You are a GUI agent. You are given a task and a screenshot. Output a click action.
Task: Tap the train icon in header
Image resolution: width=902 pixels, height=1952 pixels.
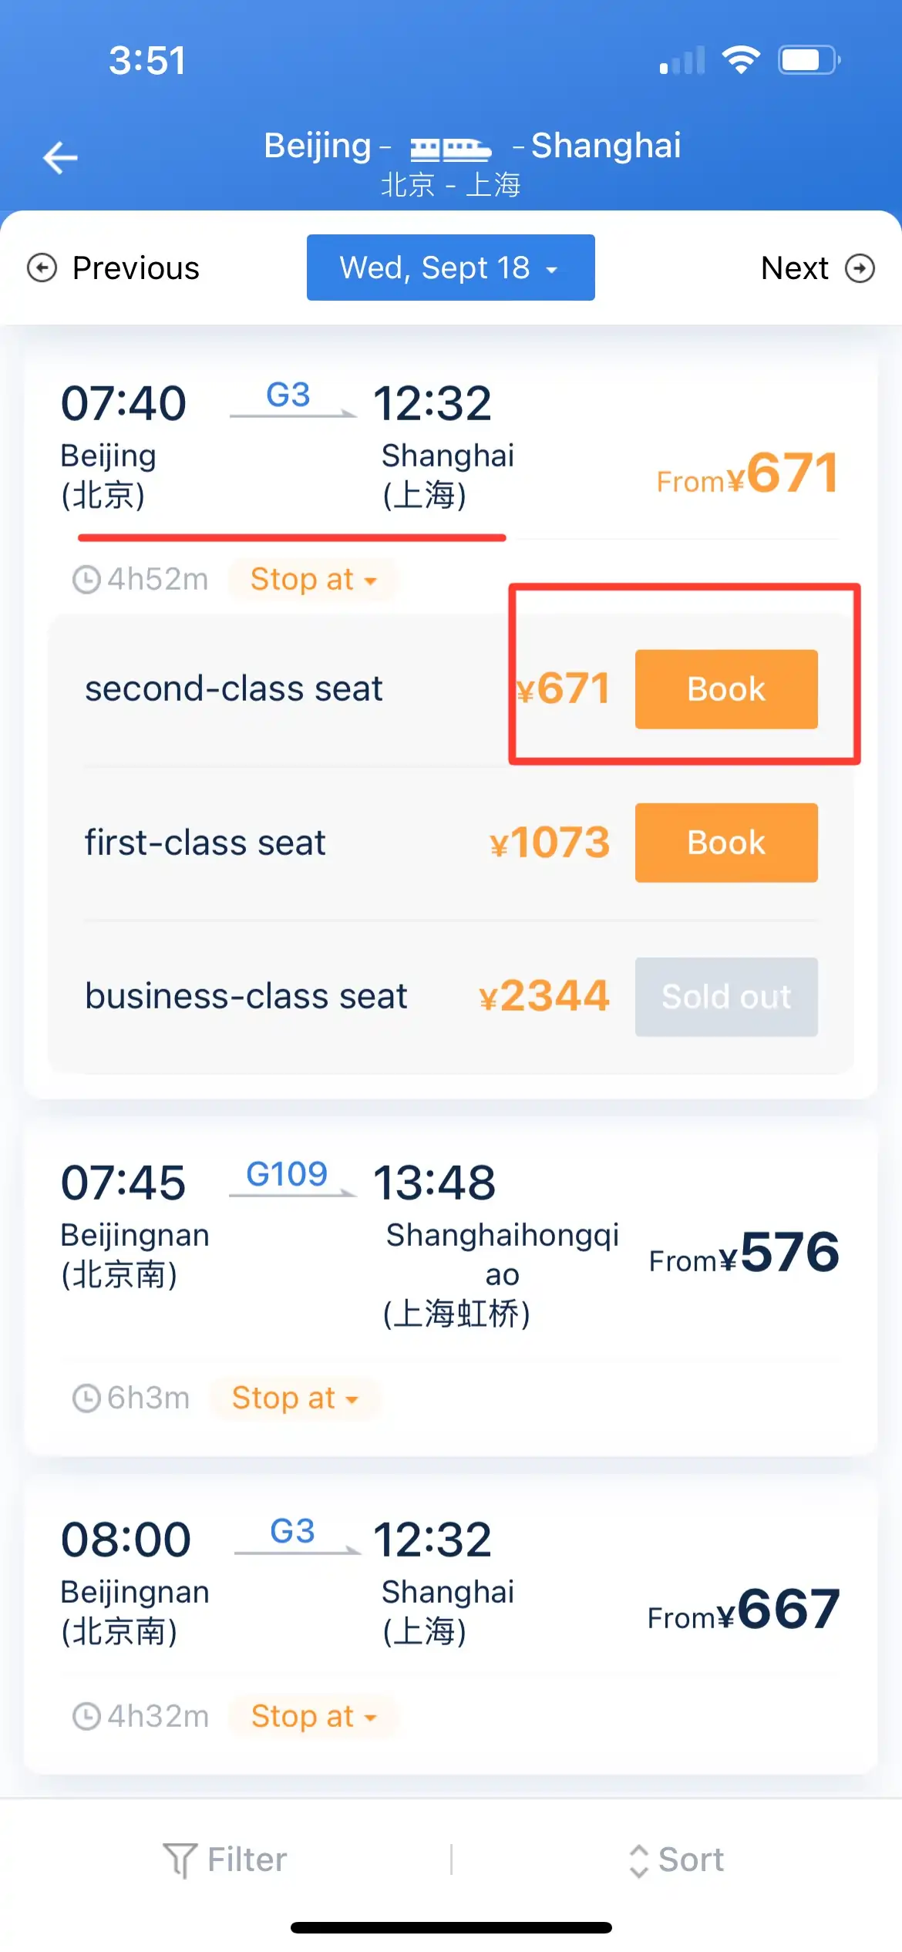(x=450, y=148)
